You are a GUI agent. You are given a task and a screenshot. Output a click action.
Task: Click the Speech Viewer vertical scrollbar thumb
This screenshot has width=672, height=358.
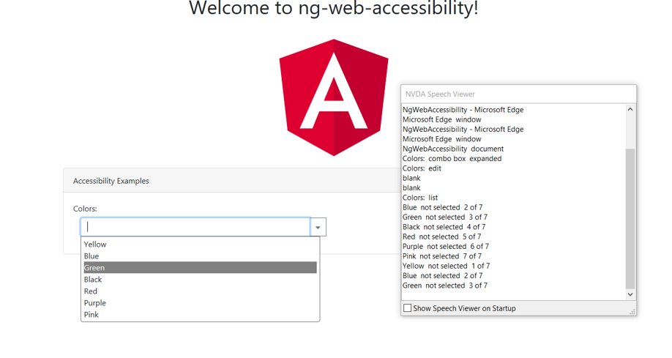pos(630,219)
